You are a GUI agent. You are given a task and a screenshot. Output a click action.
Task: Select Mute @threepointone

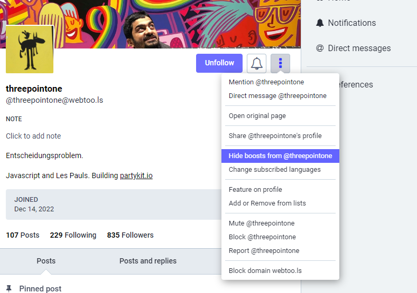click(x=280, y=223)
